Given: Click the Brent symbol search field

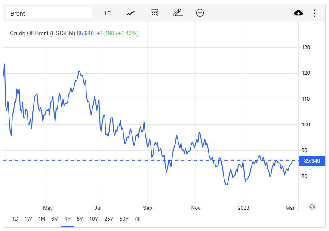Looking at the screenshot, I should (49, 13).
